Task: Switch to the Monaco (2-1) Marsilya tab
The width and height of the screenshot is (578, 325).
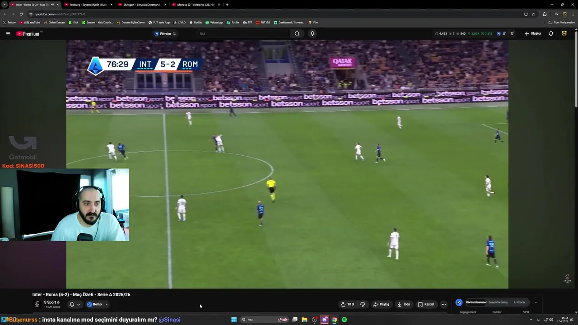Action: click(196, 5)
